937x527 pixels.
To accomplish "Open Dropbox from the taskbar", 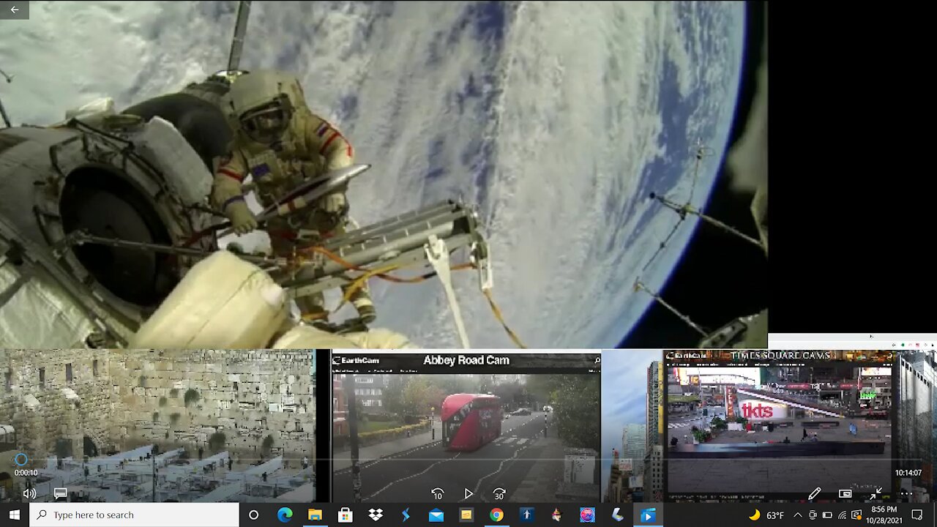I will (x=376, y=515).
